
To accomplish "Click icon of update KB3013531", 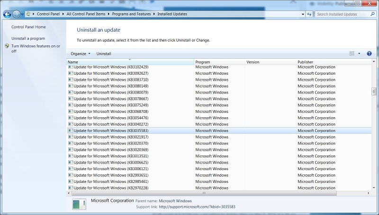I will click(71, 156).
